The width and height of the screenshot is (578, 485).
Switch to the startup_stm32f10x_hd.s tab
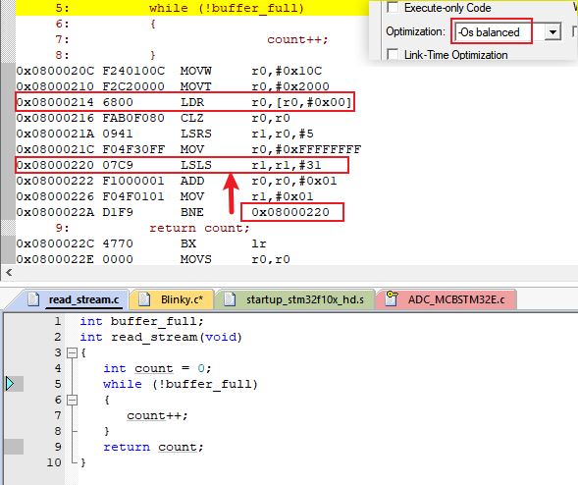tap(294, 299)
